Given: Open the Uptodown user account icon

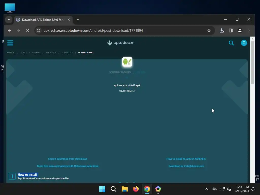Looking at the screenshot, I should coord(244,43).
